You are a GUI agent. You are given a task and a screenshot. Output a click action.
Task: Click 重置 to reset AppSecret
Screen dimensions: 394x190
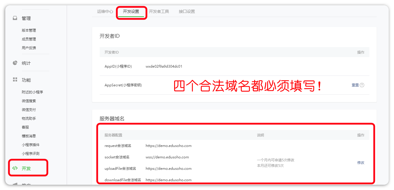tap(355, 85)
